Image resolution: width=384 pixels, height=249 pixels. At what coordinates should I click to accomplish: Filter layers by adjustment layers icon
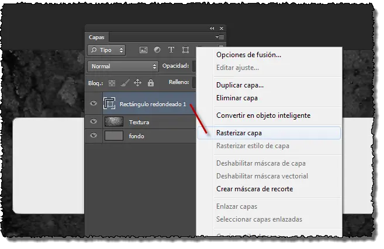[x=157, y=50]
